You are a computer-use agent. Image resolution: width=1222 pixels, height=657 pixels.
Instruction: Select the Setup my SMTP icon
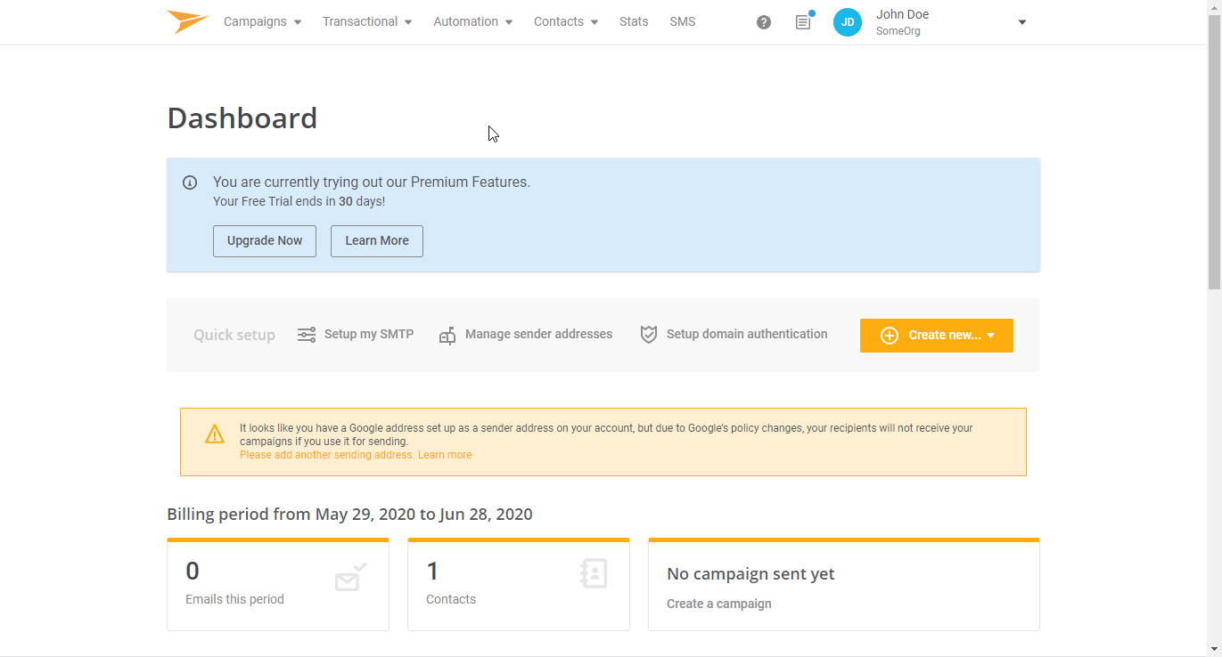click(x=307, y=335)
